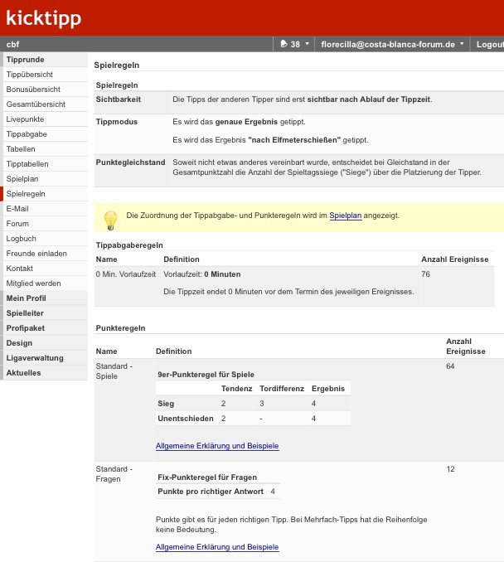The width and height of the screenshot is (504, 562).
Task: Open Allgemeine Erklärung link under Fix-Punkteregel
Action: pyautogui.click(x=217, y=547)
